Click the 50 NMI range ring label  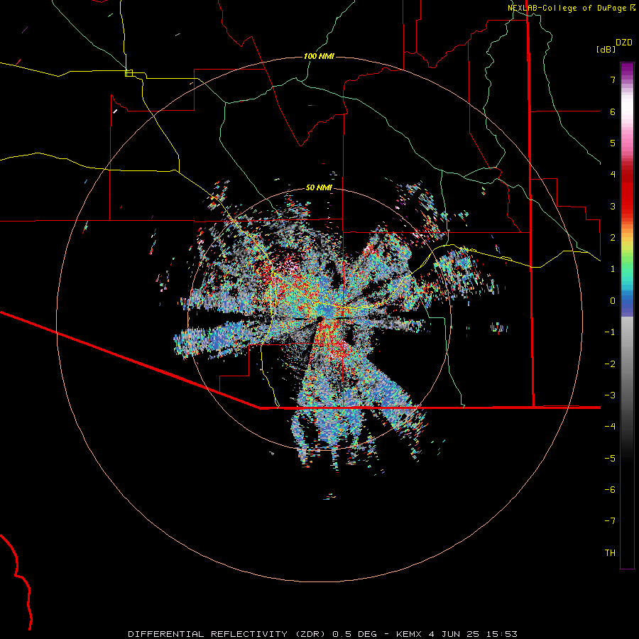point(319,187)
